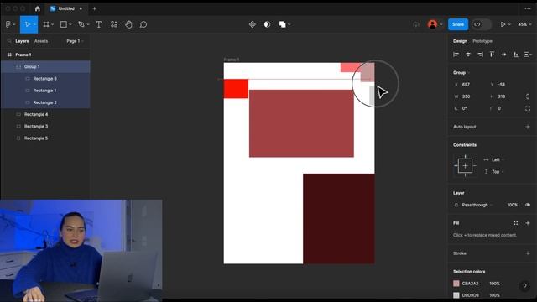The image size is (537, 302).
Task: Toggle the Dev Mode switch
Action: pos(481,24)
